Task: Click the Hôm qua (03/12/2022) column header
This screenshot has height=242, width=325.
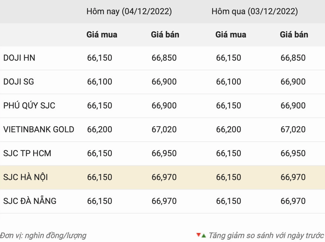Action: point(254,11)
